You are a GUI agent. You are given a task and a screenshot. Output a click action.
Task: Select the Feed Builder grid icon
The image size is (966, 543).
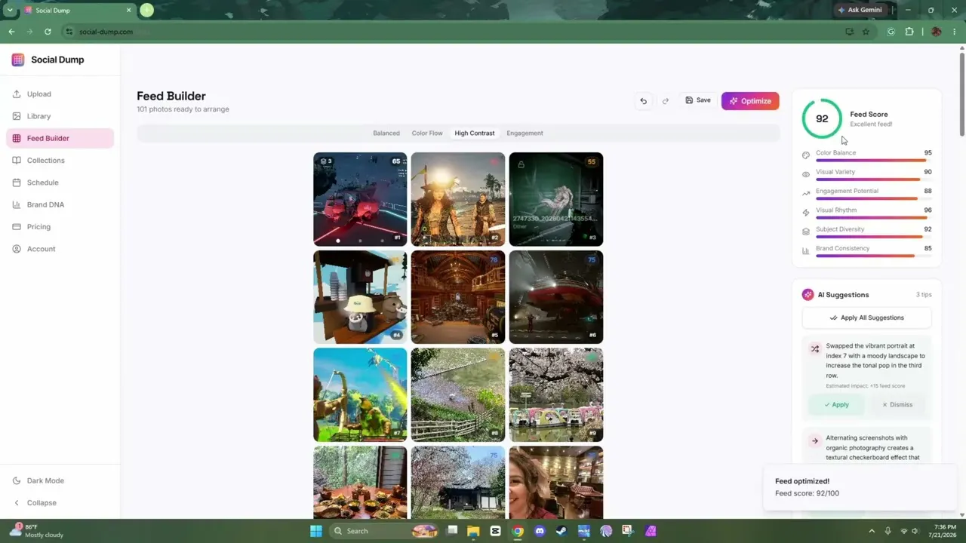tap(17, 138)
